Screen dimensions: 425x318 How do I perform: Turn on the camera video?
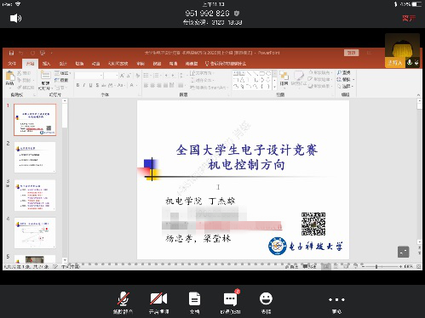click(158, 303)
